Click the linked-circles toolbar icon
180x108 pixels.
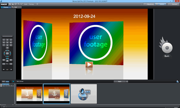[19, 4]
